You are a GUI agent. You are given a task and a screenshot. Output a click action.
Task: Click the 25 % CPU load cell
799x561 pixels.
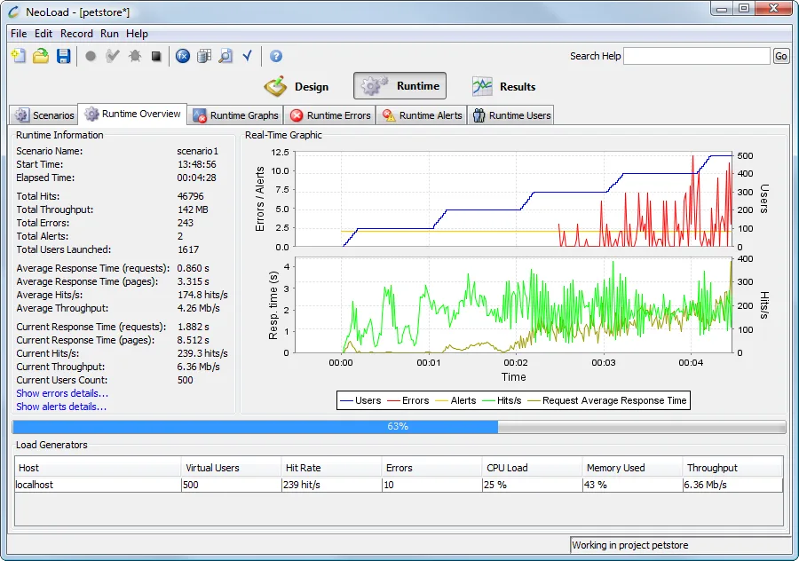tap(532, 485)
